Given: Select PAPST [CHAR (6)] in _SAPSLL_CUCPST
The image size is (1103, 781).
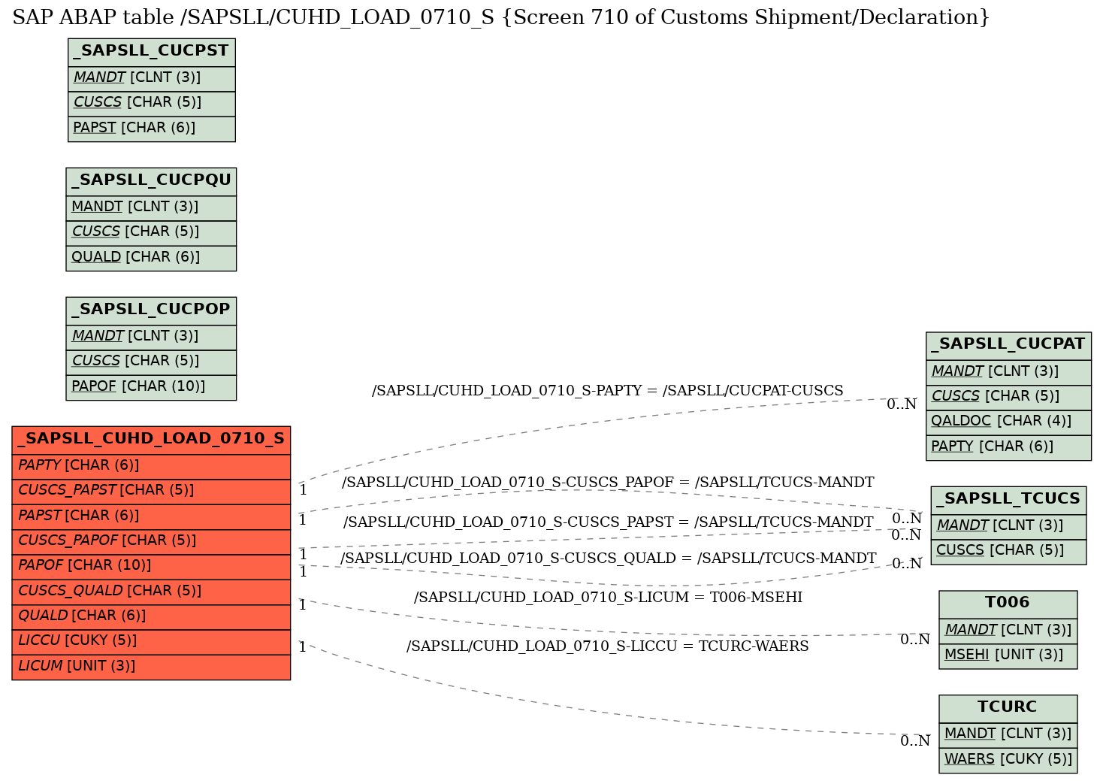Looking at the screenshot, I should [152, 129].
